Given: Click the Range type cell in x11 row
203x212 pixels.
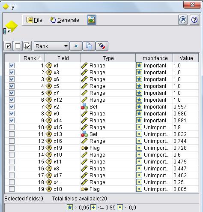Looking at the screenshot, I should (108, 162).
